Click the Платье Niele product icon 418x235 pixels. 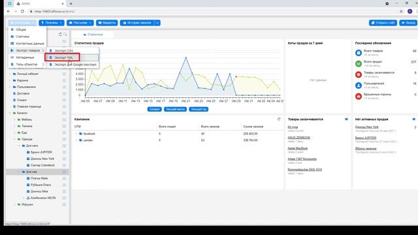pyautogui.click(x=28, y=178)
